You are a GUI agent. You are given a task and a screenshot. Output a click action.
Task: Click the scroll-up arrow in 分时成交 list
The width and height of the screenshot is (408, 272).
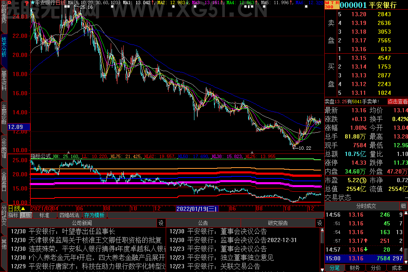406,213
